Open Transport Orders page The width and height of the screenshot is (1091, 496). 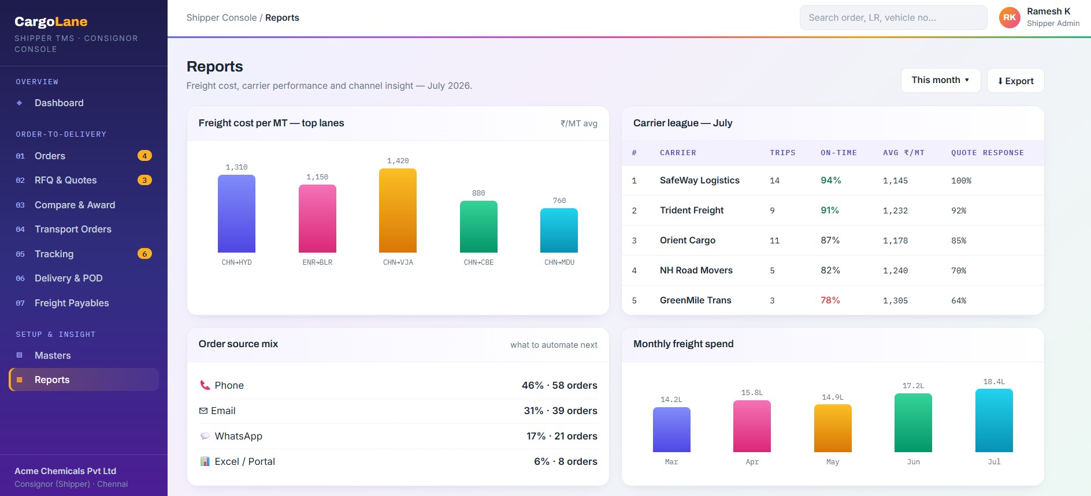tap(84, 229)
